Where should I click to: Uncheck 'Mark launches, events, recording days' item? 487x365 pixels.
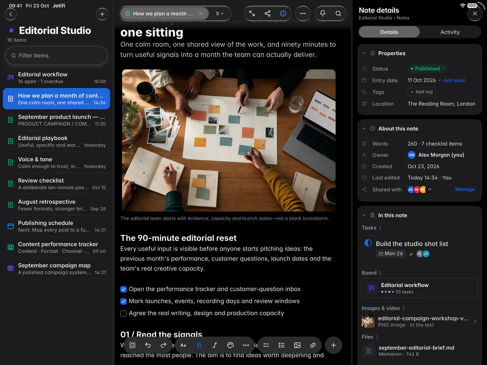pos(124,301)
